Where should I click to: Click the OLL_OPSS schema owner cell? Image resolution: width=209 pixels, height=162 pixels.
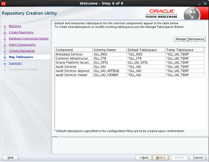tap(110, 62)
